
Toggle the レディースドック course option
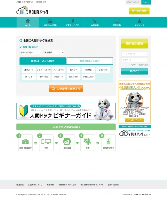pos(44,70)
